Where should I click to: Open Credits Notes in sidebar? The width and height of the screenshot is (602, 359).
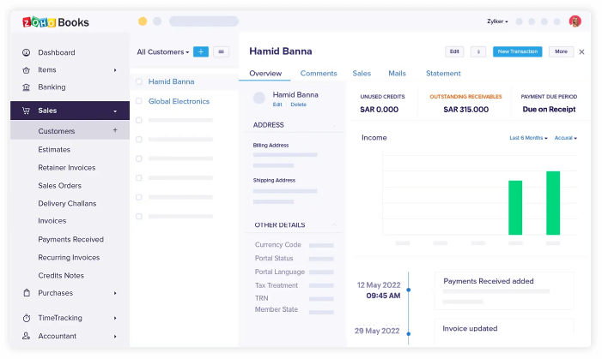tap(61, 276)
